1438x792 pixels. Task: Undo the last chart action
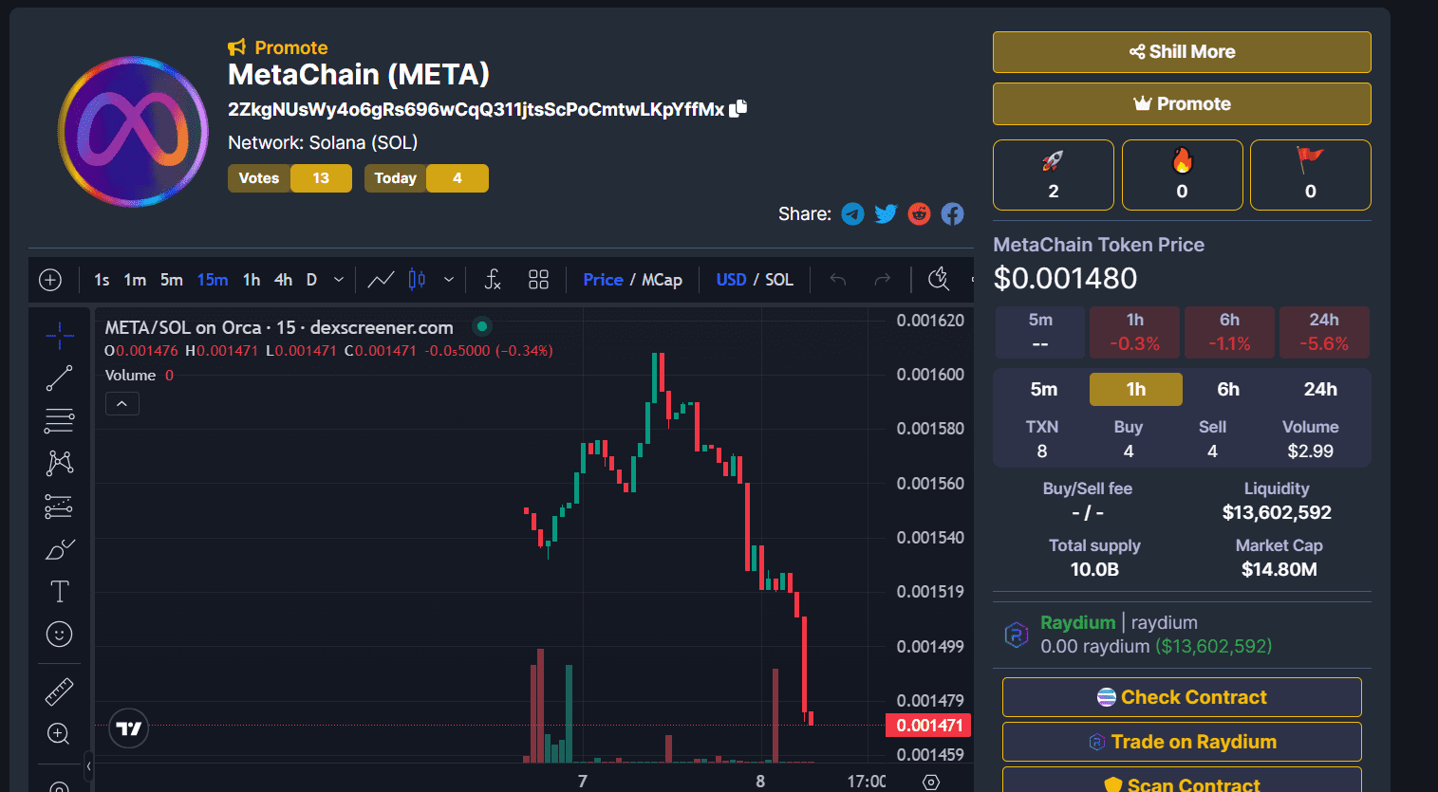tap(837, 279)
